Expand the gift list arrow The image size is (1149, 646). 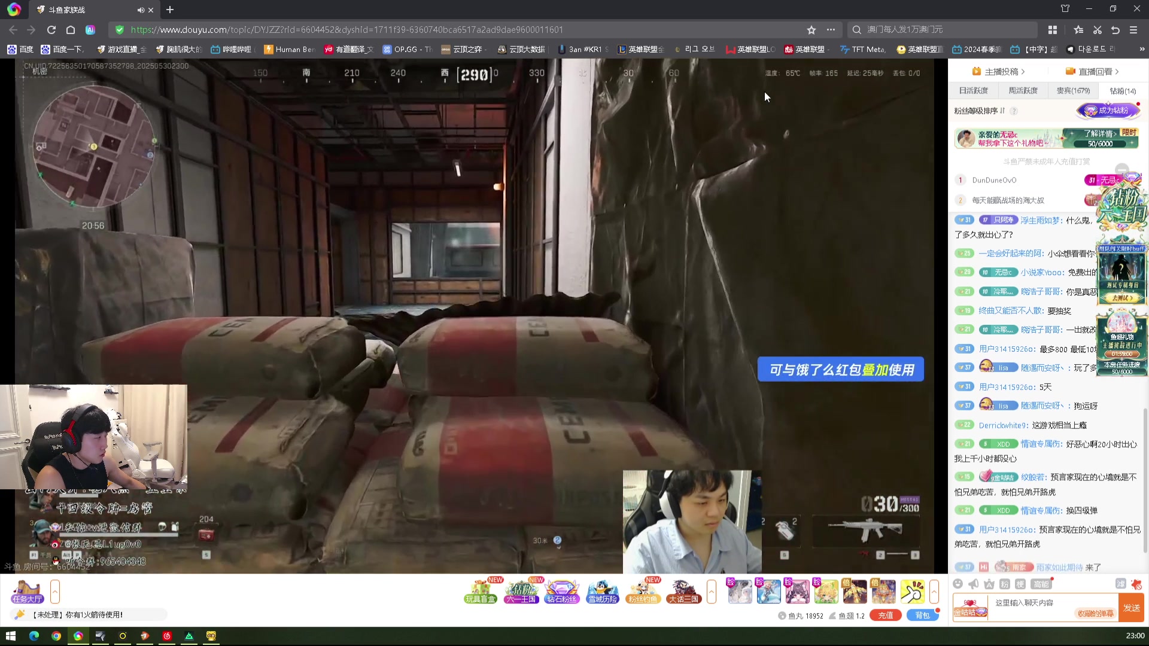pos(934,592)
